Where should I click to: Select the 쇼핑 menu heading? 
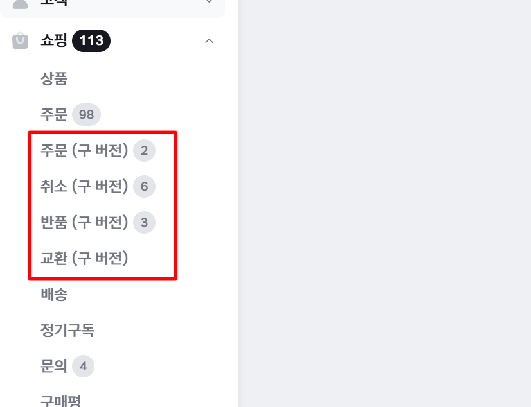pyautogui.click(x=54, y=40)
